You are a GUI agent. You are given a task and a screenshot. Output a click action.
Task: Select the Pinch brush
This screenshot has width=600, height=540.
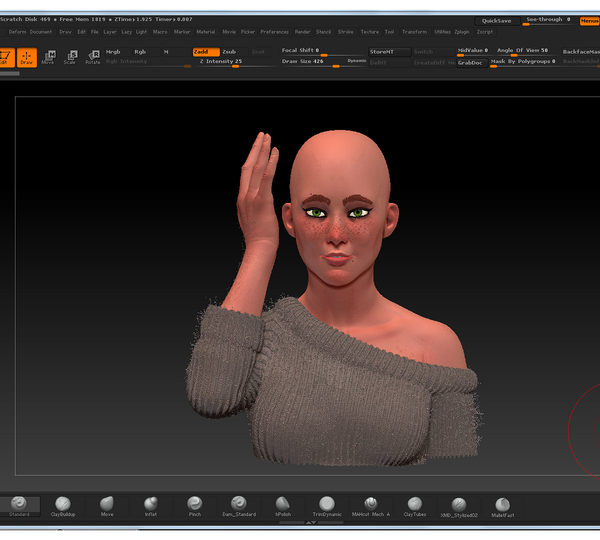pyautogui.click(x=195, y=506)
